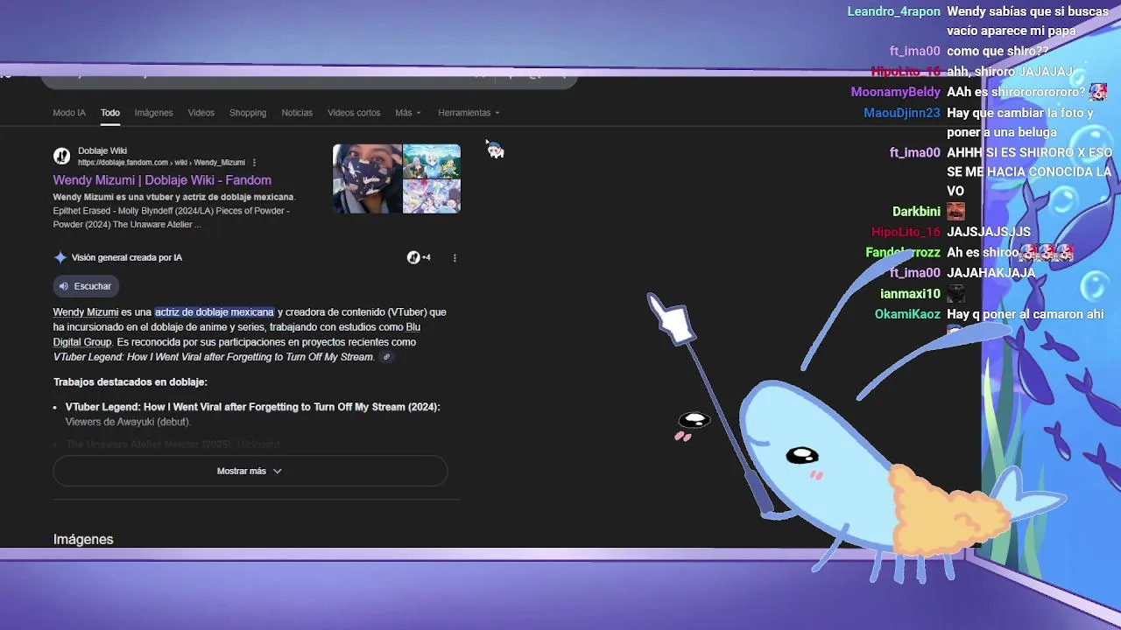Click the speaker icon in Escuchar button

[x=63, y=286]
